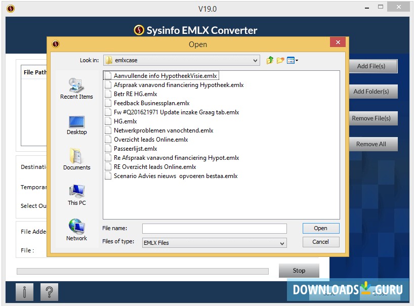Click the Add Folder(s) button
This screenshot has width=414, height=306.
click(373, 92)
